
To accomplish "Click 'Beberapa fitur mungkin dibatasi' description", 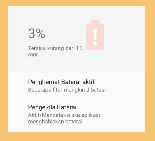I will pyautogui.click(x=67, y=90).
